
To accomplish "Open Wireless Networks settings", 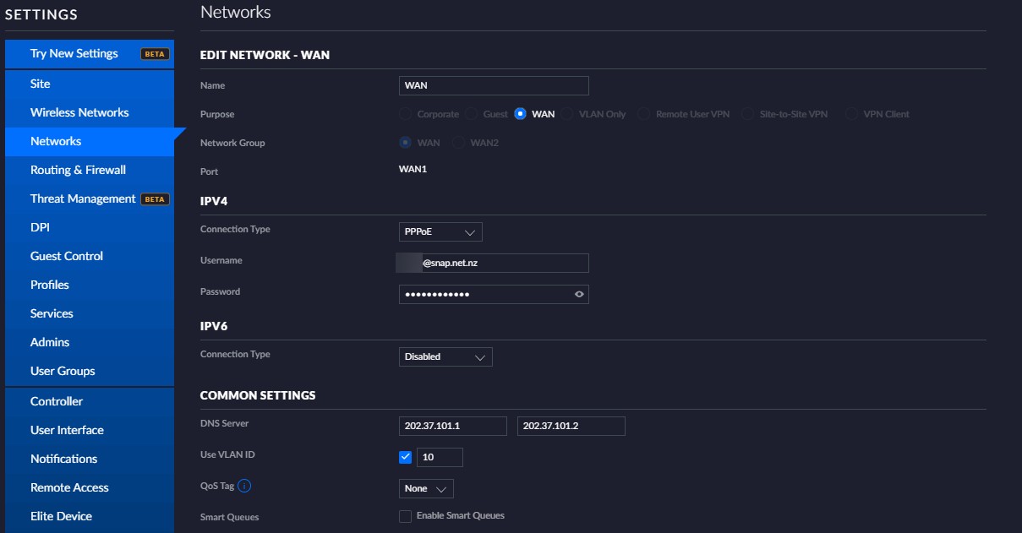I will 79,112.
